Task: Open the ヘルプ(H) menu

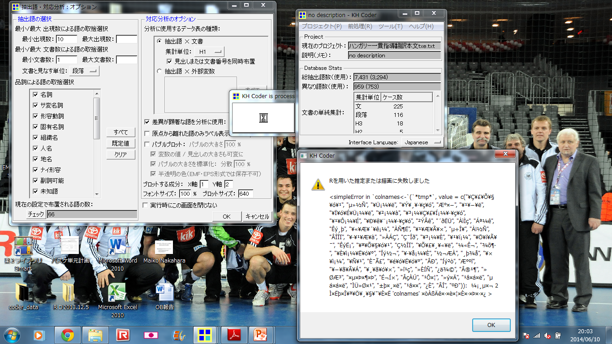Action: coord(421,26)
